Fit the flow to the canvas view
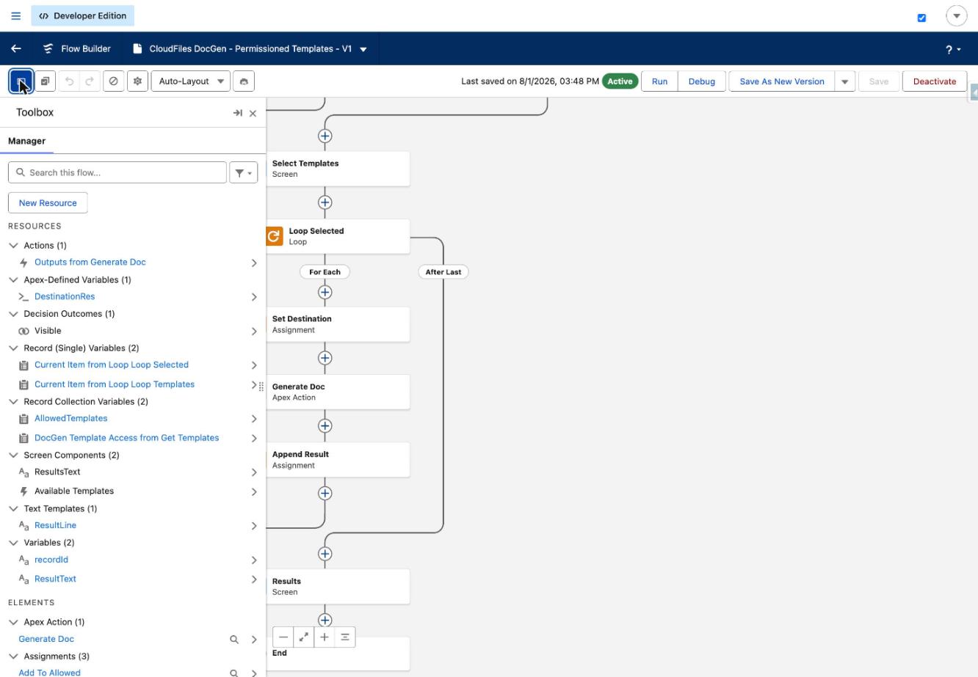Image resolution: width=978 pixels, height=677 pixels. coord(303,637)
